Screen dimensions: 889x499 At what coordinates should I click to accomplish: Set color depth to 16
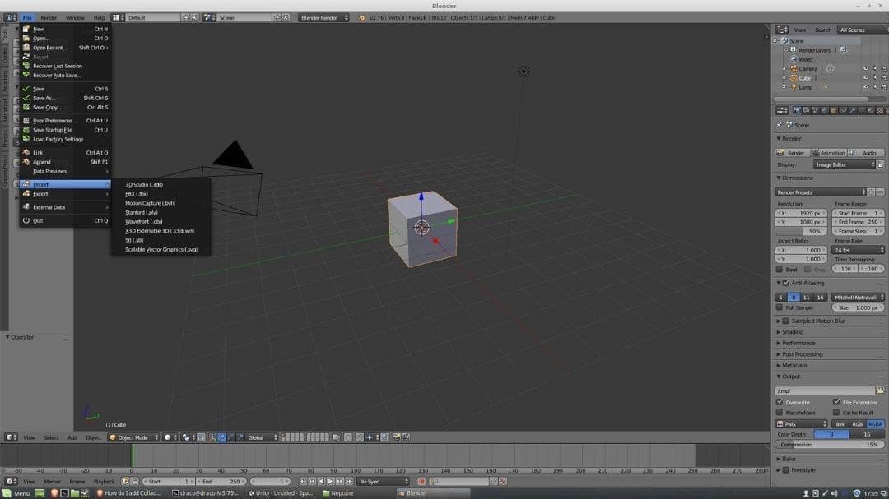[x=867, y=434]
